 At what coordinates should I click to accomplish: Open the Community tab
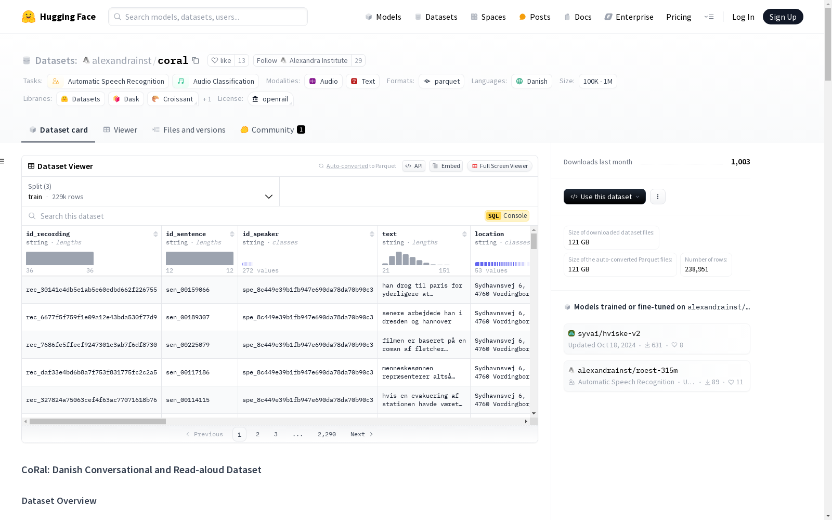pos(272,130)
